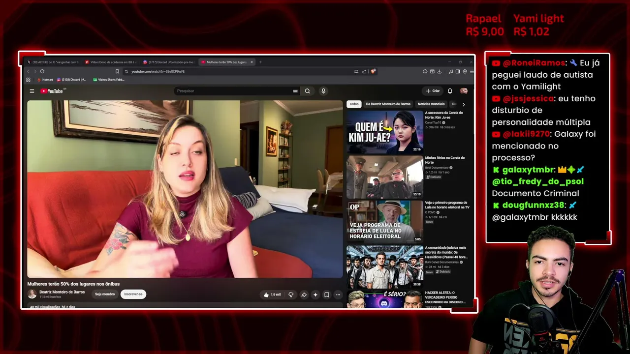Go forward in the browser
630x354 pixels.
[34, 71]
